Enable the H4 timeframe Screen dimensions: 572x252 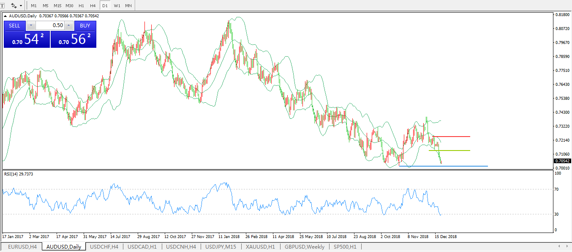click(93, 5)
